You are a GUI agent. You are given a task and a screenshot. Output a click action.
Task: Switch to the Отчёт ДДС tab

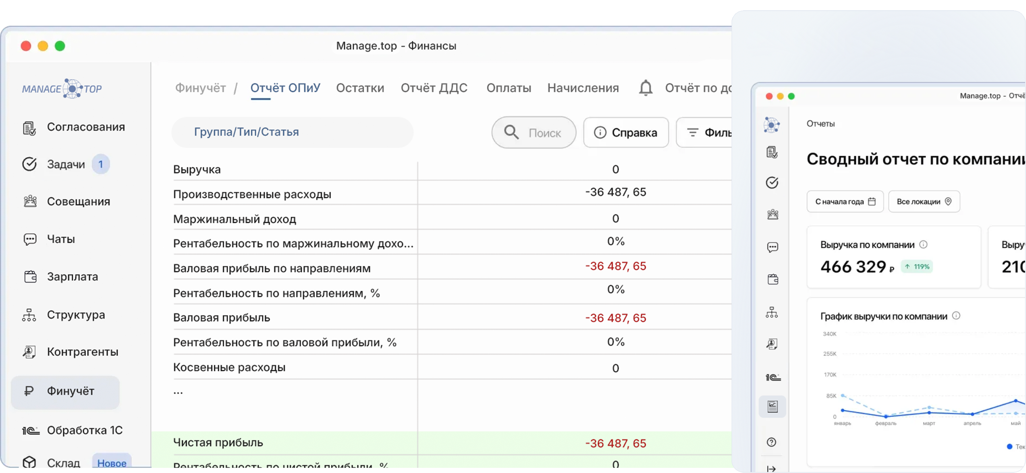pyautogui.click(x=434, y=87)
